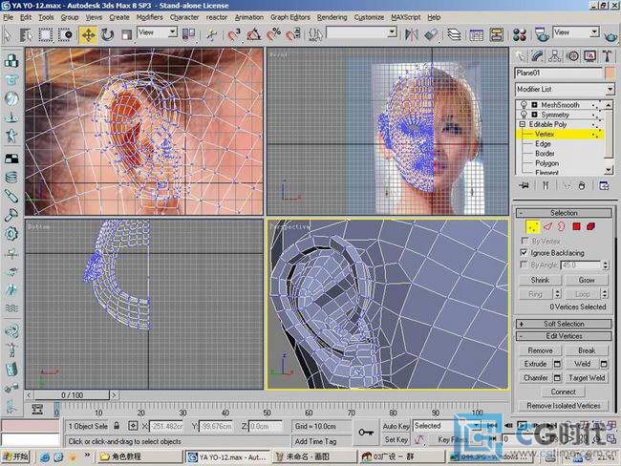
Task: Open the Modifiers menu
Action: pos(149,17)
